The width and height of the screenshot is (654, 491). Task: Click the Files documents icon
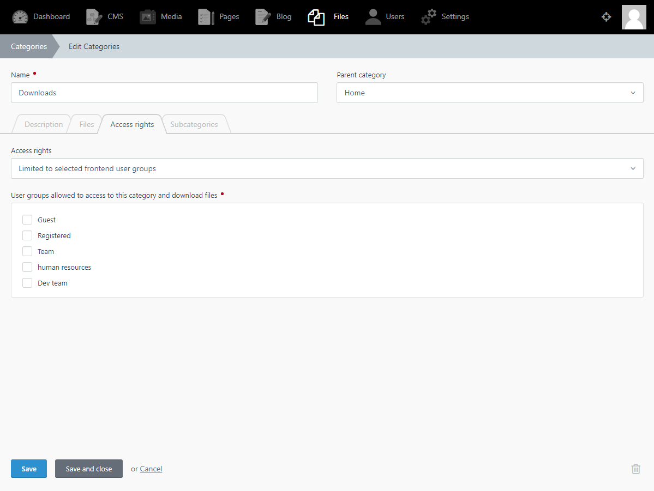point(316,17)
